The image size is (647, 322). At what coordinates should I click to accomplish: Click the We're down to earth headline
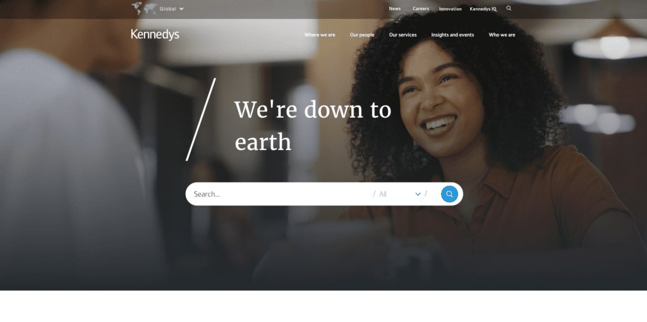[x=313, y=126]
